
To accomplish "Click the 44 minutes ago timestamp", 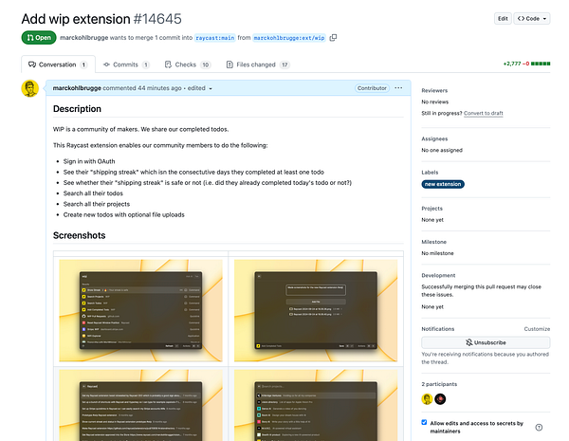I will [x=159, y=88].
